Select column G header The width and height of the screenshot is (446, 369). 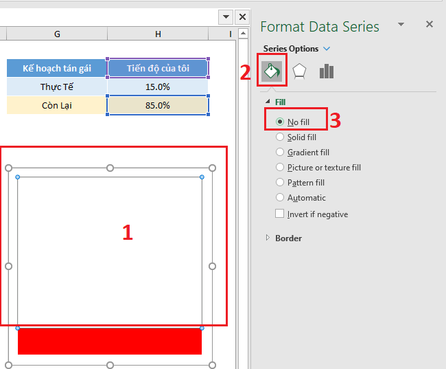(57, 34)
